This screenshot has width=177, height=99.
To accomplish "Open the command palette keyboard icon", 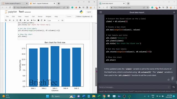I will [x=62, y=20].
